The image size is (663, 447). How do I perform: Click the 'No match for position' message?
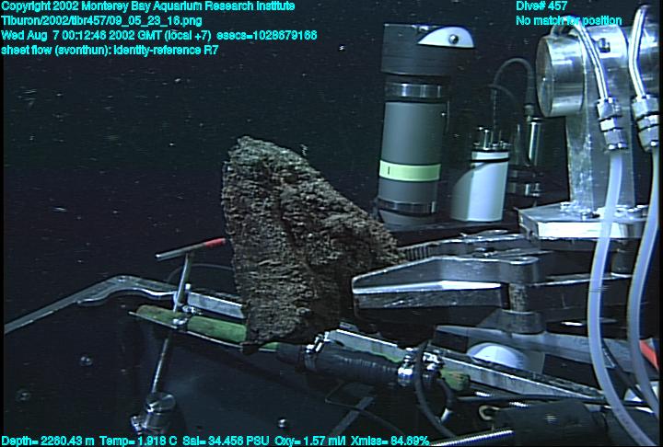point(569,21)
